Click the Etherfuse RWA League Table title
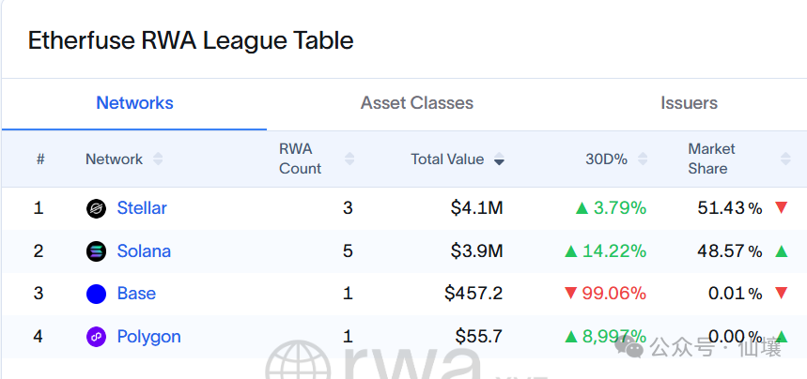 tap(191, 41)
